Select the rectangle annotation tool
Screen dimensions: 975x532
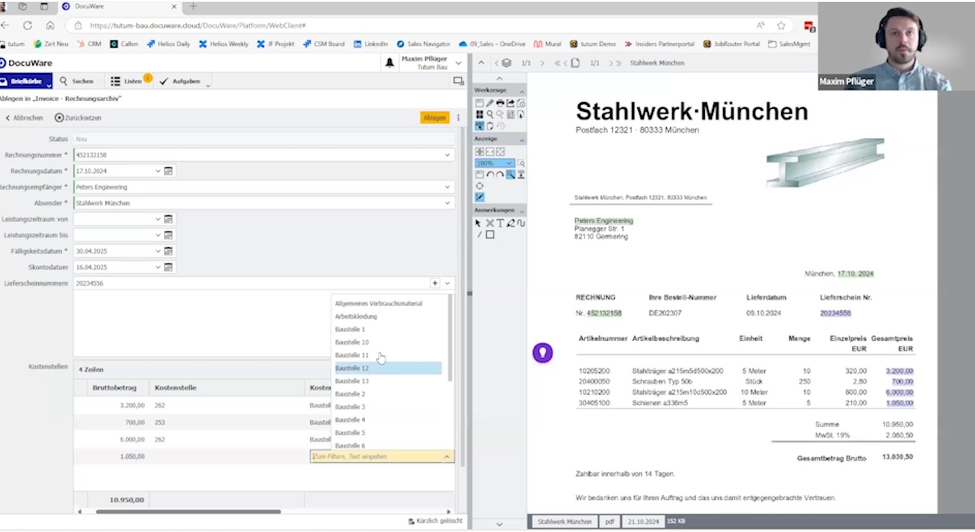[490, 234]
